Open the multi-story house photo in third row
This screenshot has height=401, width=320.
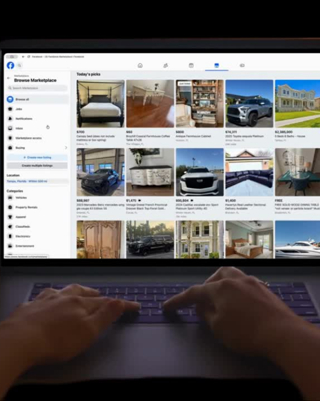tap(199, 240)
